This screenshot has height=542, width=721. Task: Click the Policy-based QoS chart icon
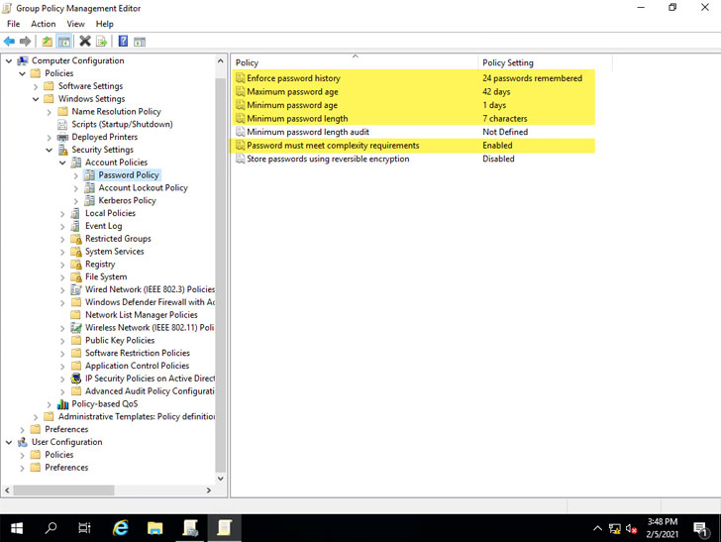coord(63,404)
